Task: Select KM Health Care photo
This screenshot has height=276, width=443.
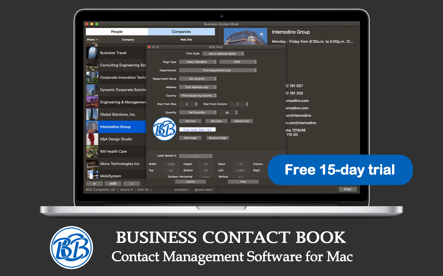Action: pyautogui.click(x=92, y=151)
